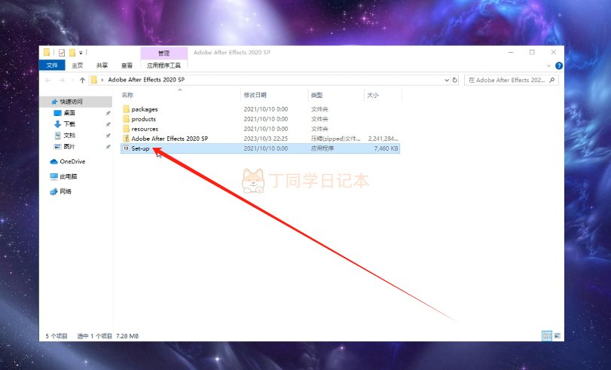The height and width of the screenshot is (370, 611).
Task: Select the products folder
Action: [143, 119]
